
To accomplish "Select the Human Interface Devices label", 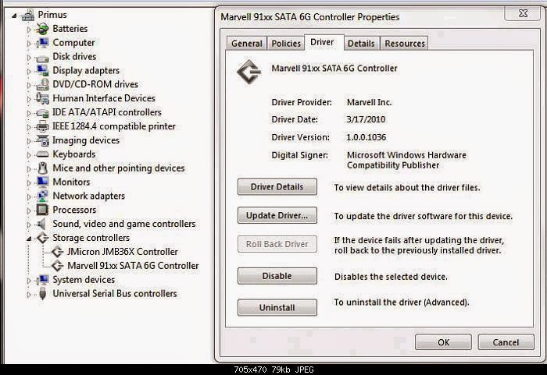I will tap(104, 98).
